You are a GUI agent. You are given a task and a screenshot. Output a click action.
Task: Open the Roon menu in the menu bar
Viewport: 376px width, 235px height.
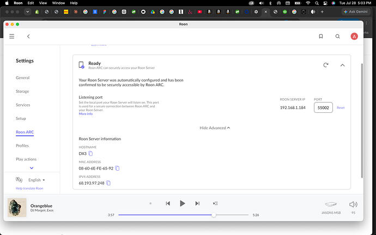(18, 3)
